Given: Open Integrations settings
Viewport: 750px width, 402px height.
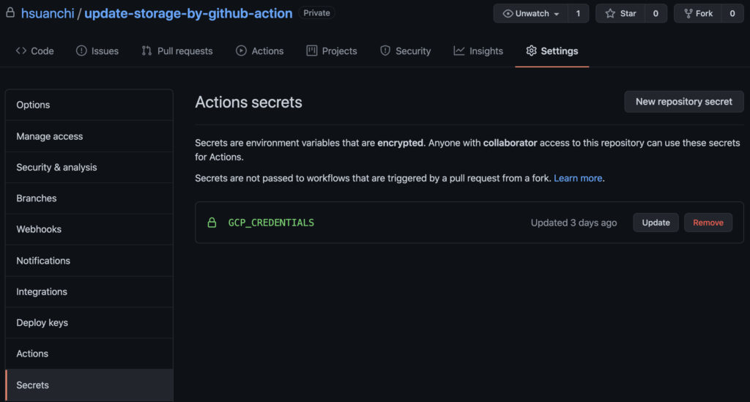Looking at the screenshot, I should [89, 291].
